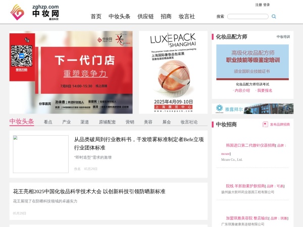Open the 花王亮相2025 article headline
Image resolution: width=303 pixels, height=227 pixels.
point(89,192)
